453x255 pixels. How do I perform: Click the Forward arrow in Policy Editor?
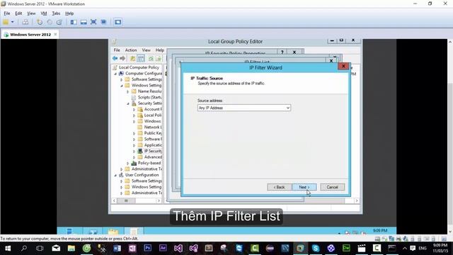(122, 58)
